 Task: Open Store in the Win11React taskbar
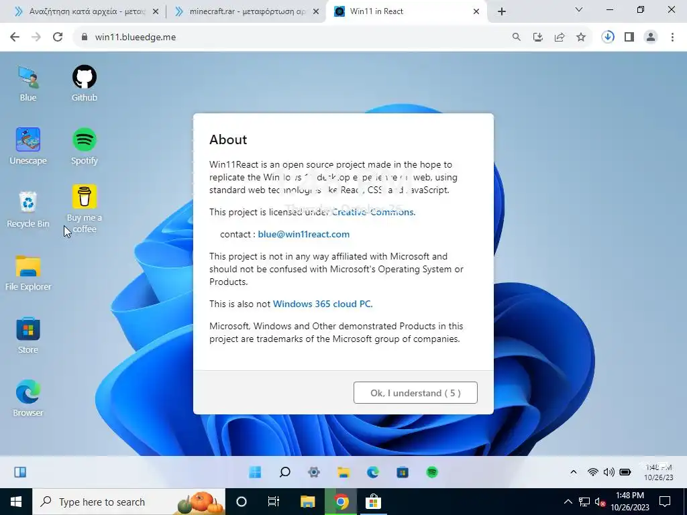pyautogui.click(x=403, y=472)
